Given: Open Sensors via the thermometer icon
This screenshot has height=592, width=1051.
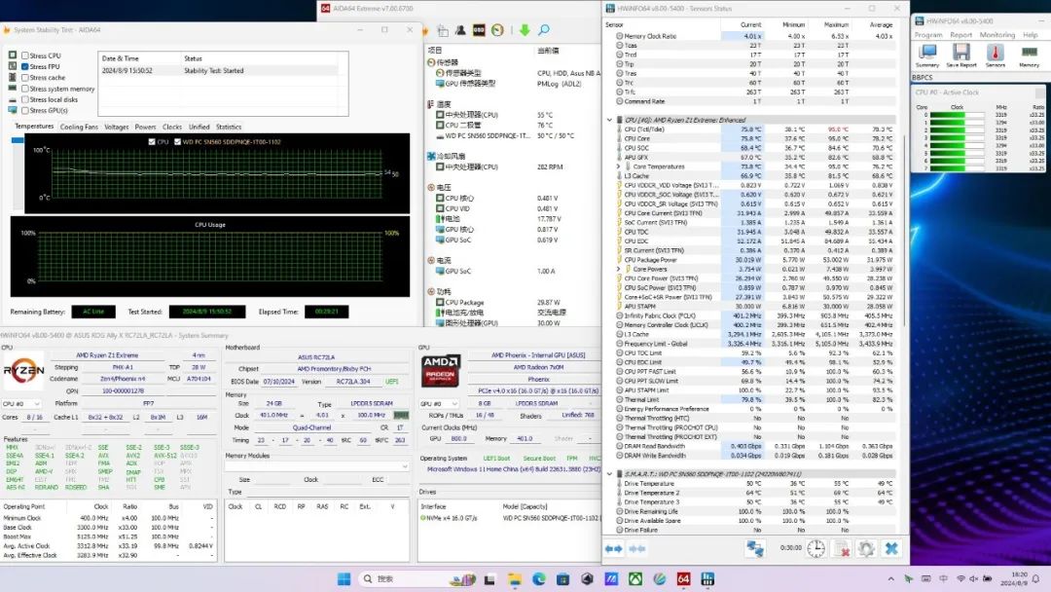Looking at the screenshot, I should [x=996, y=53].
